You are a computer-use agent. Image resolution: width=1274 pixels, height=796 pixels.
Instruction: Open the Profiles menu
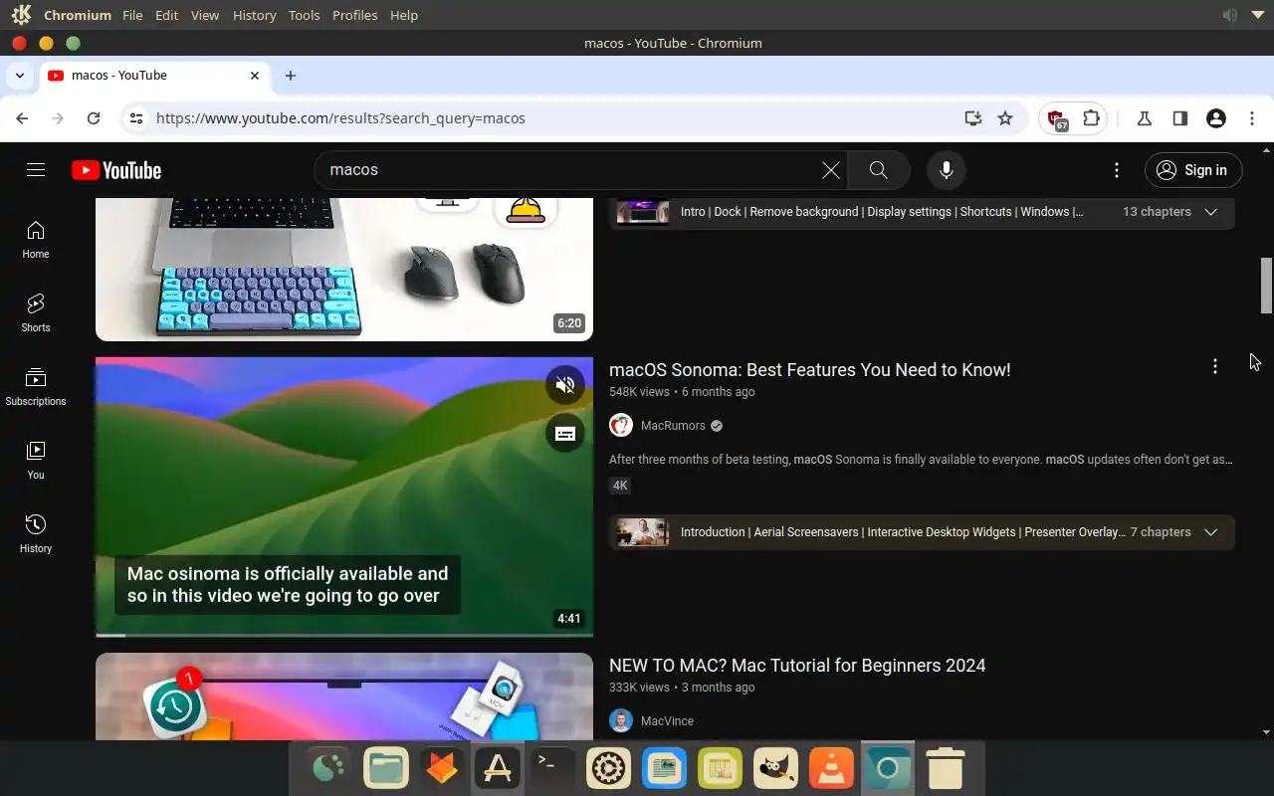(354, 15)
